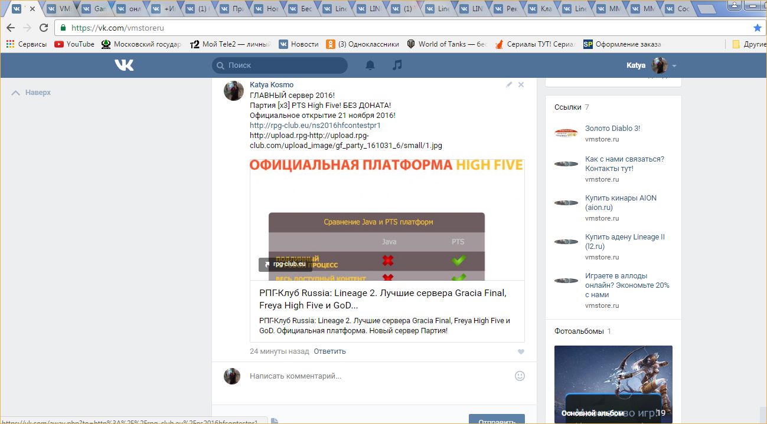Open Купить адену Lineage II link

coord(625,242)
